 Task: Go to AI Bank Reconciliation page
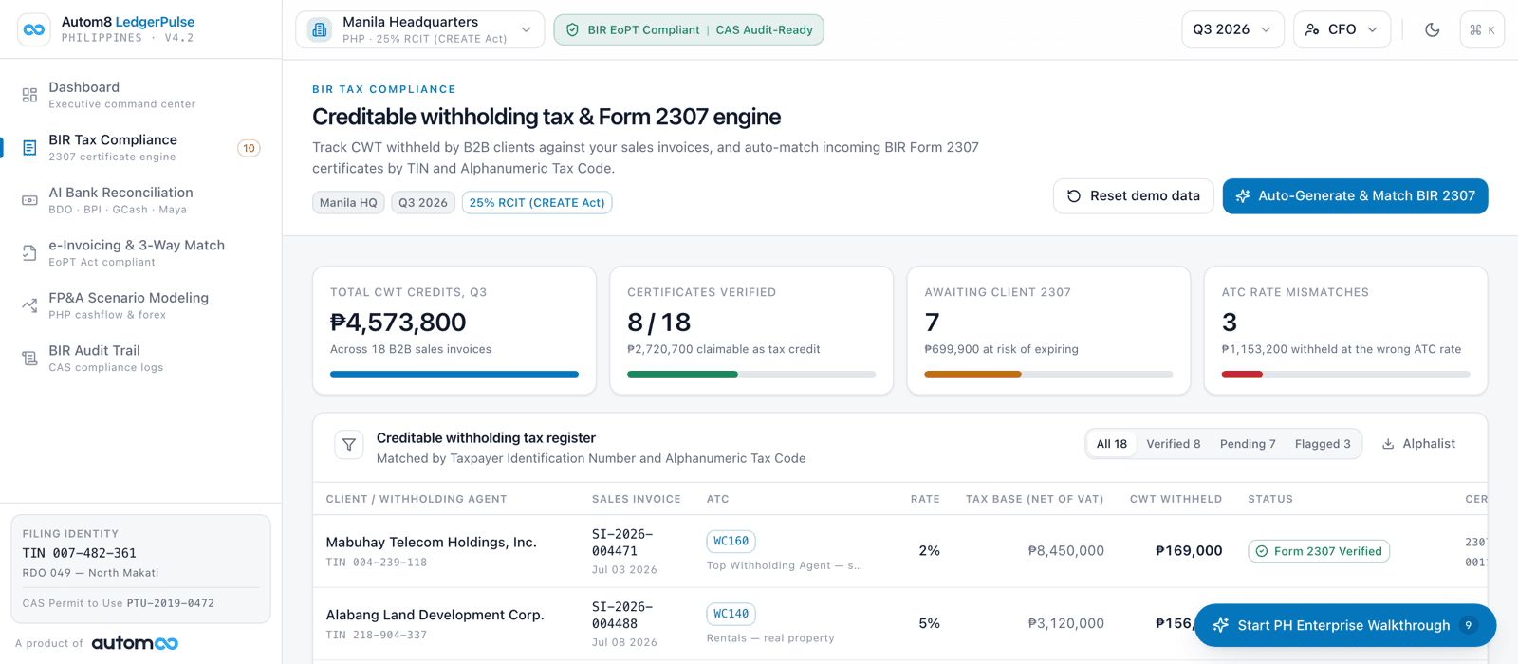140,200
